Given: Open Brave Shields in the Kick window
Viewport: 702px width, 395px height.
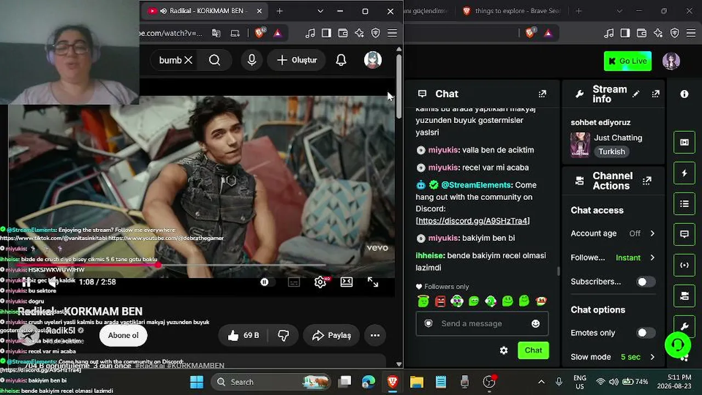Looking at the screenshot, I should click(x=530, y=33).
